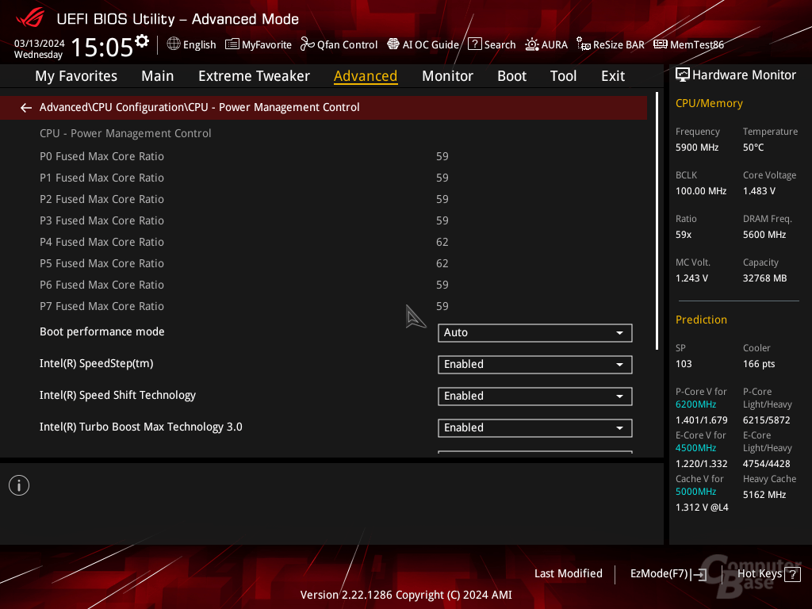Image resolution: width=812 pixels, height=609 pixels.
Task: Toggle ReSize BAR icon
Action: pyautogui.click(x=584, y=44)
